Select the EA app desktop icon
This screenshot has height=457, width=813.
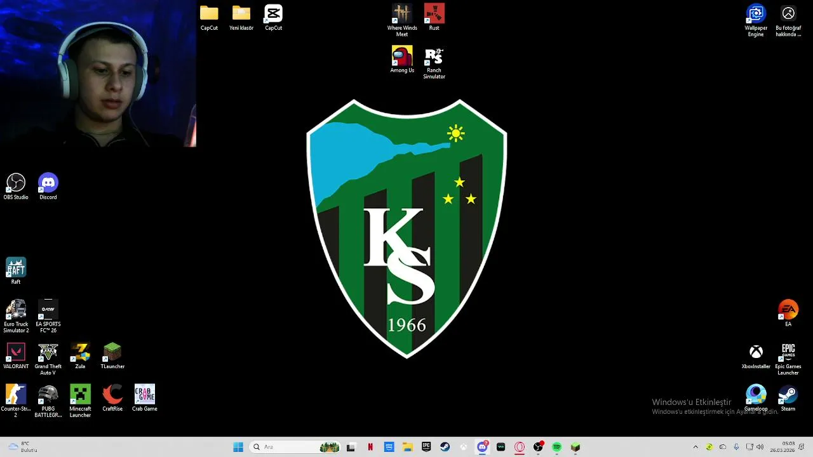click(788, 314)
